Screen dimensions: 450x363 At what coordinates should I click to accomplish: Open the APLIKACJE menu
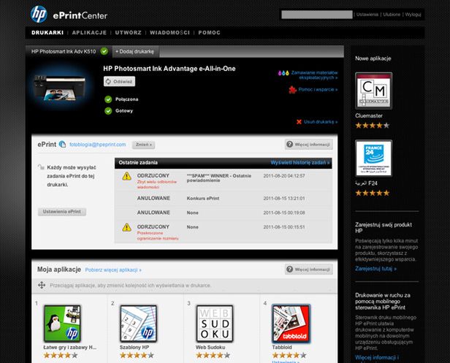click(x=89, y=33)
